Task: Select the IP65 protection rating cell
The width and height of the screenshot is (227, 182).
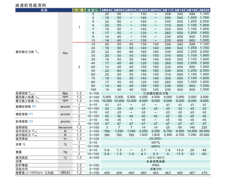Action: pyautogui.click(x=155, y=164)
